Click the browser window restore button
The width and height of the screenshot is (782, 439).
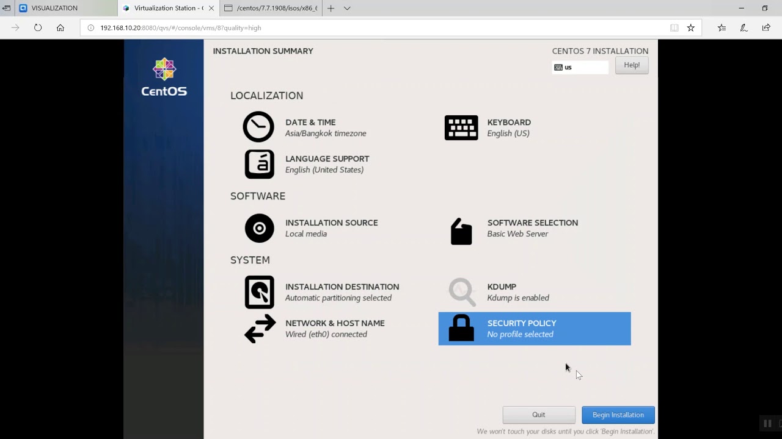[x=764, y=8]
